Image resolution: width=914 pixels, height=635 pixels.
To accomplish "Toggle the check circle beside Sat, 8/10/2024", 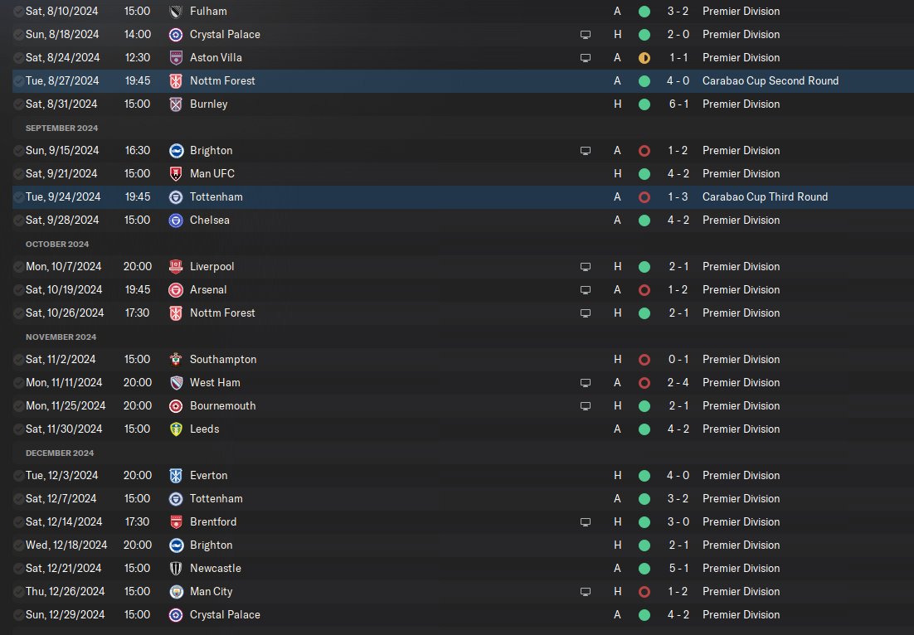I will (x=18, y=11).
